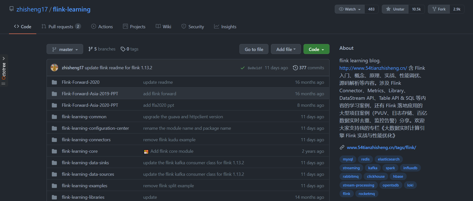Click the clock history icon beside 377 commits
The width and height of the screenshot is (473, 201).
(x=295, y=68)
